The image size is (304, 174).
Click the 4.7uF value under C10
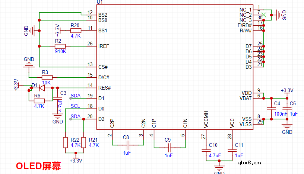pyautogui.click(x=215, y=155)
